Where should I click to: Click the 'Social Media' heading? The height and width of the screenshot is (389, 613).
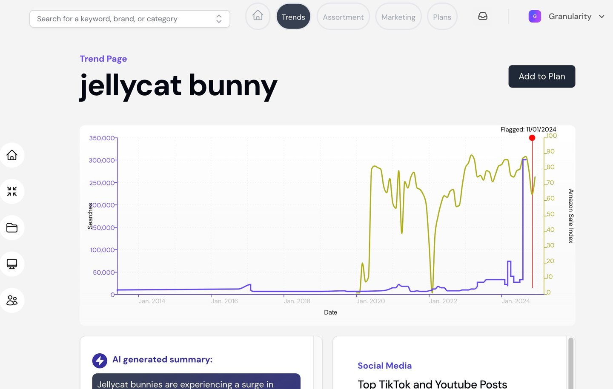pos(385,366)
